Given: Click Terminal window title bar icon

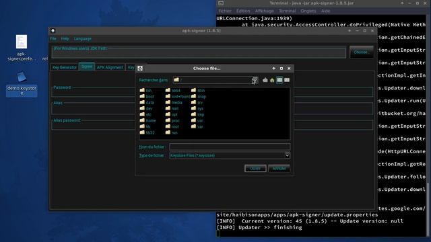Looking at the screenshot, I should [x=221, y=3].
